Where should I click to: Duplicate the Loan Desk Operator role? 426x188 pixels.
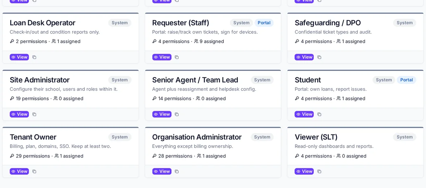34,57
